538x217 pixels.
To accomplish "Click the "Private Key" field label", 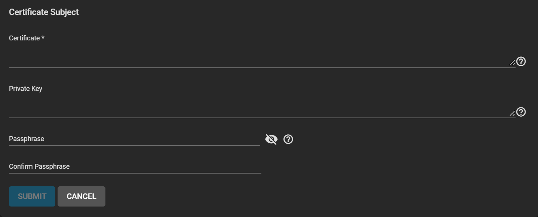I will click(x=25, y=89).
